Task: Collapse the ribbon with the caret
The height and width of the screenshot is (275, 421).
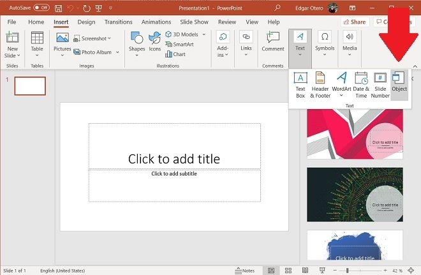Action: click(x=415, y=66)
